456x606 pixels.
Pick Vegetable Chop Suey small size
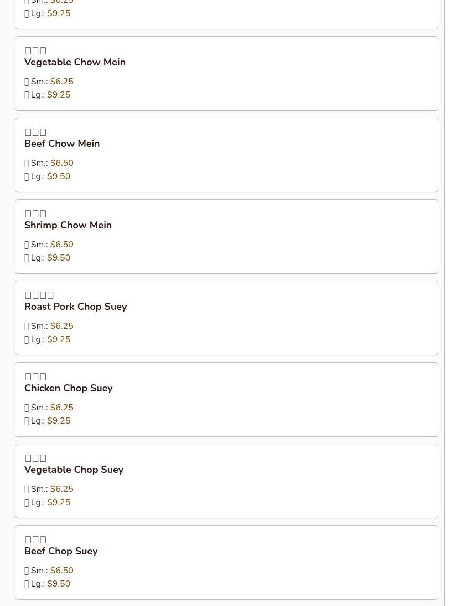(49, 489)
